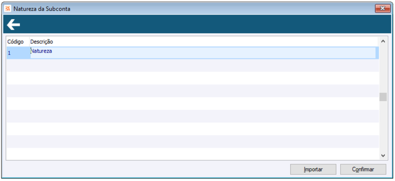The width and height of the screenshot is (395, 181).
Task: Click the Importar button
Action: (x=313, y=169)
